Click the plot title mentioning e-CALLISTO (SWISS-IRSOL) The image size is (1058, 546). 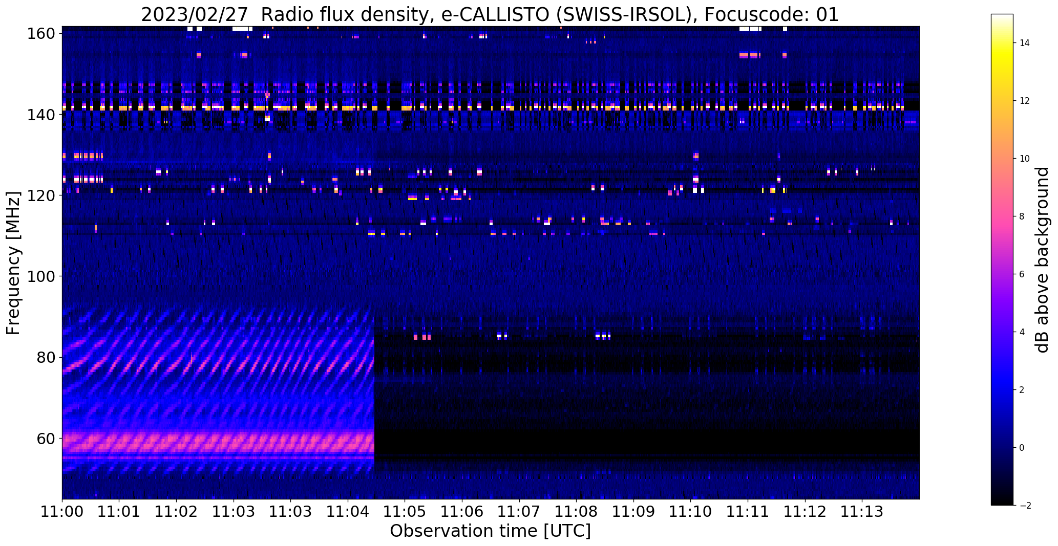490,14
